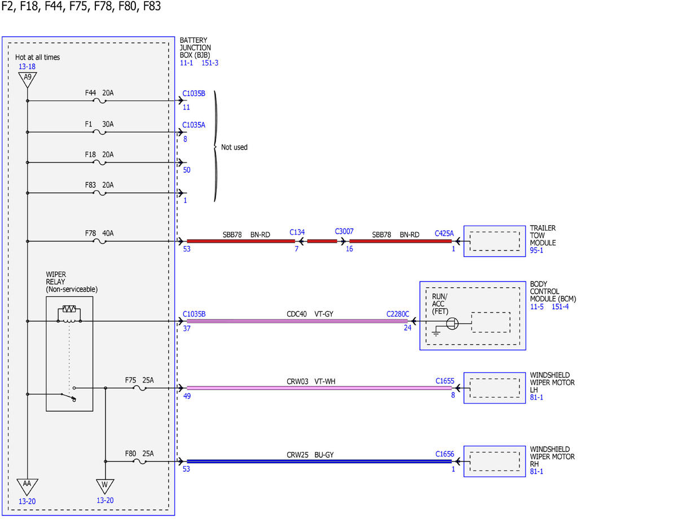Open the 151-4 BCM reference link
677x523 pixels.
click(x=560, y=306)
